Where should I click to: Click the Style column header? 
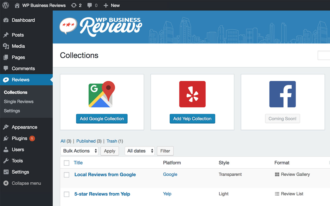click(224, 163)
